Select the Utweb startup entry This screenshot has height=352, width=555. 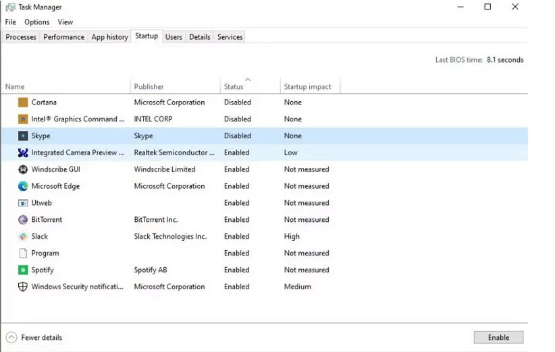(x=41, y=203)
